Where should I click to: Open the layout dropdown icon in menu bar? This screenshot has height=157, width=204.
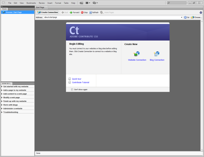click(x=88, y=3)
